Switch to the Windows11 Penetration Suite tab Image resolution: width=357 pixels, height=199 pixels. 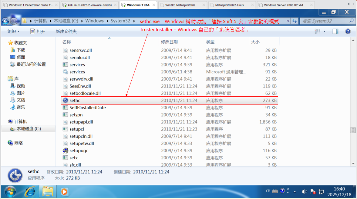click(x=31, y=5)
